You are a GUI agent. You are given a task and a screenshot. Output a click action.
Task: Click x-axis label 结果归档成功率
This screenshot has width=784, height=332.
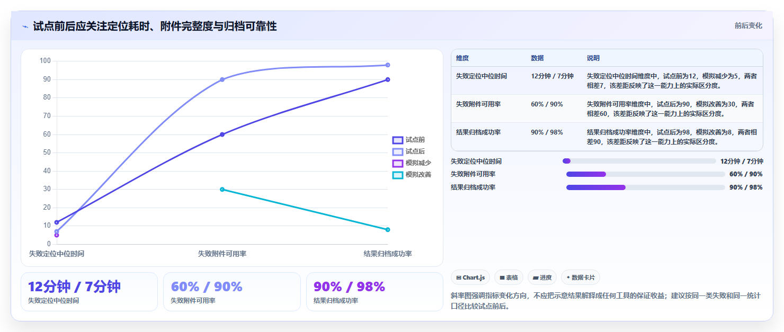pos(388,254)
